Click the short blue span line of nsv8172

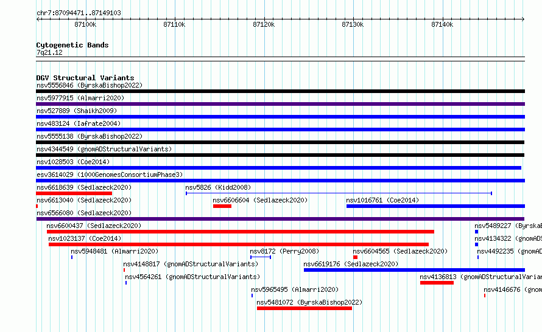coord(261,257)
